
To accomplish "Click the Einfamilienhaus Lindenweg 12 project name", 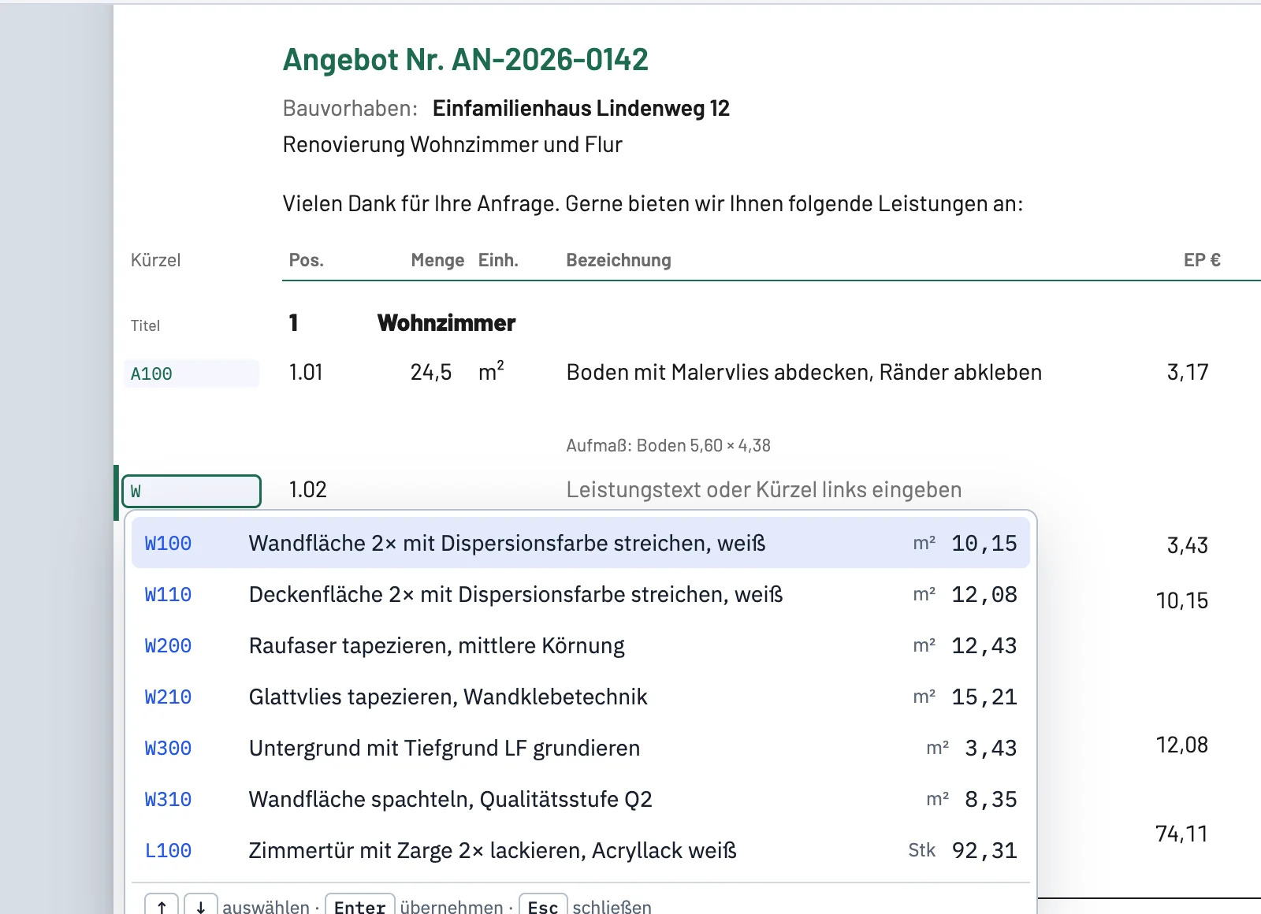I will 581,108.
